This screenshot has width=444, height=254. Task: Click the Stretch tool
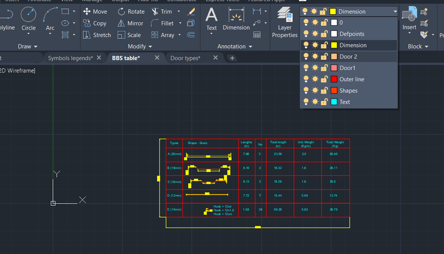[97, 35]
